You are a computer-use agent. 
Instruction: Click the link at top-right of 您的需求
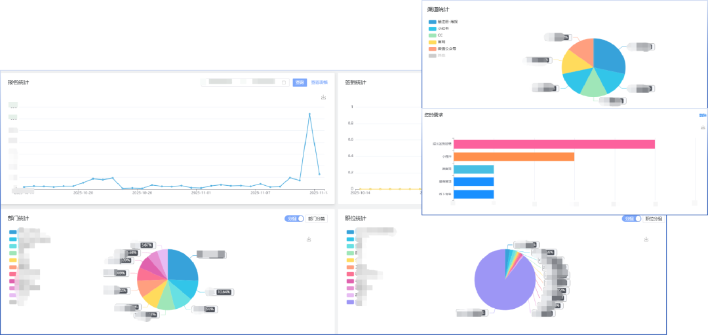703,115
